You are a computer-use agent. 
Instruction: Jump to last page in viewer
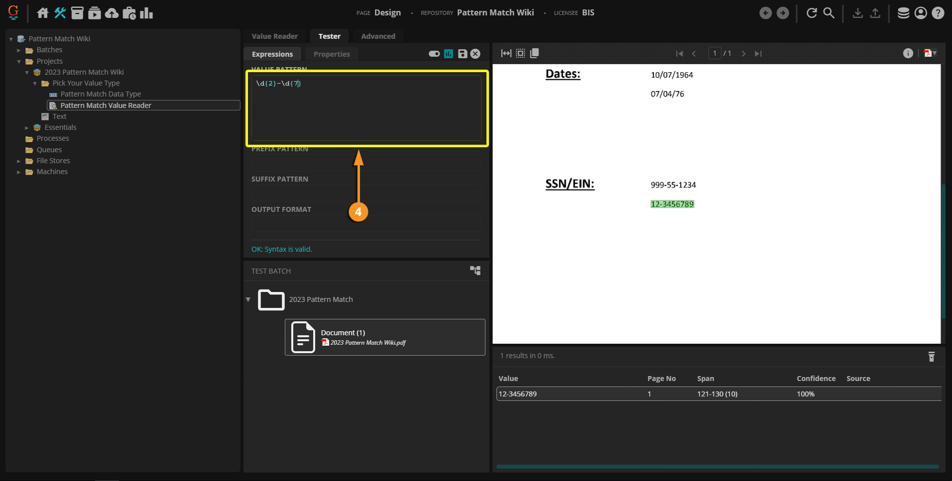point(758,54)
